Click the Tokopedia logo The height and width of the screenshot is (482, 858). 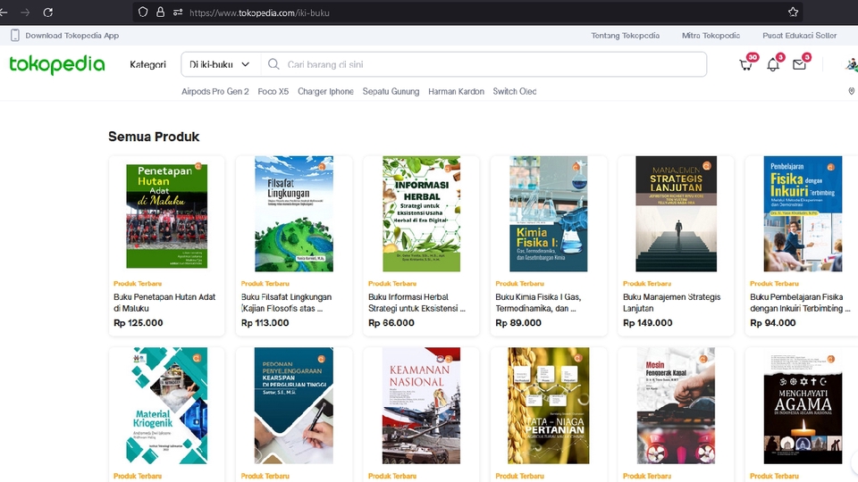(x=57, y=64)
